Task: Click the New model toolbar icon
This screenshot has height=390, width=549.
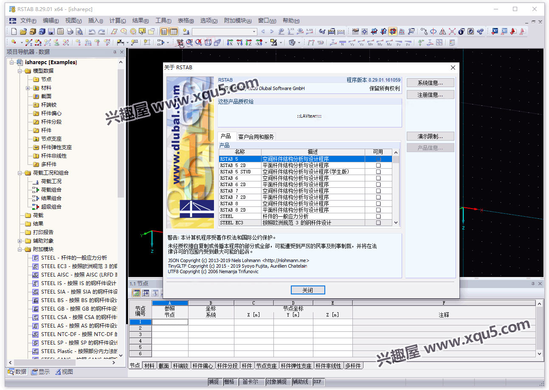Action: (14, 31)
